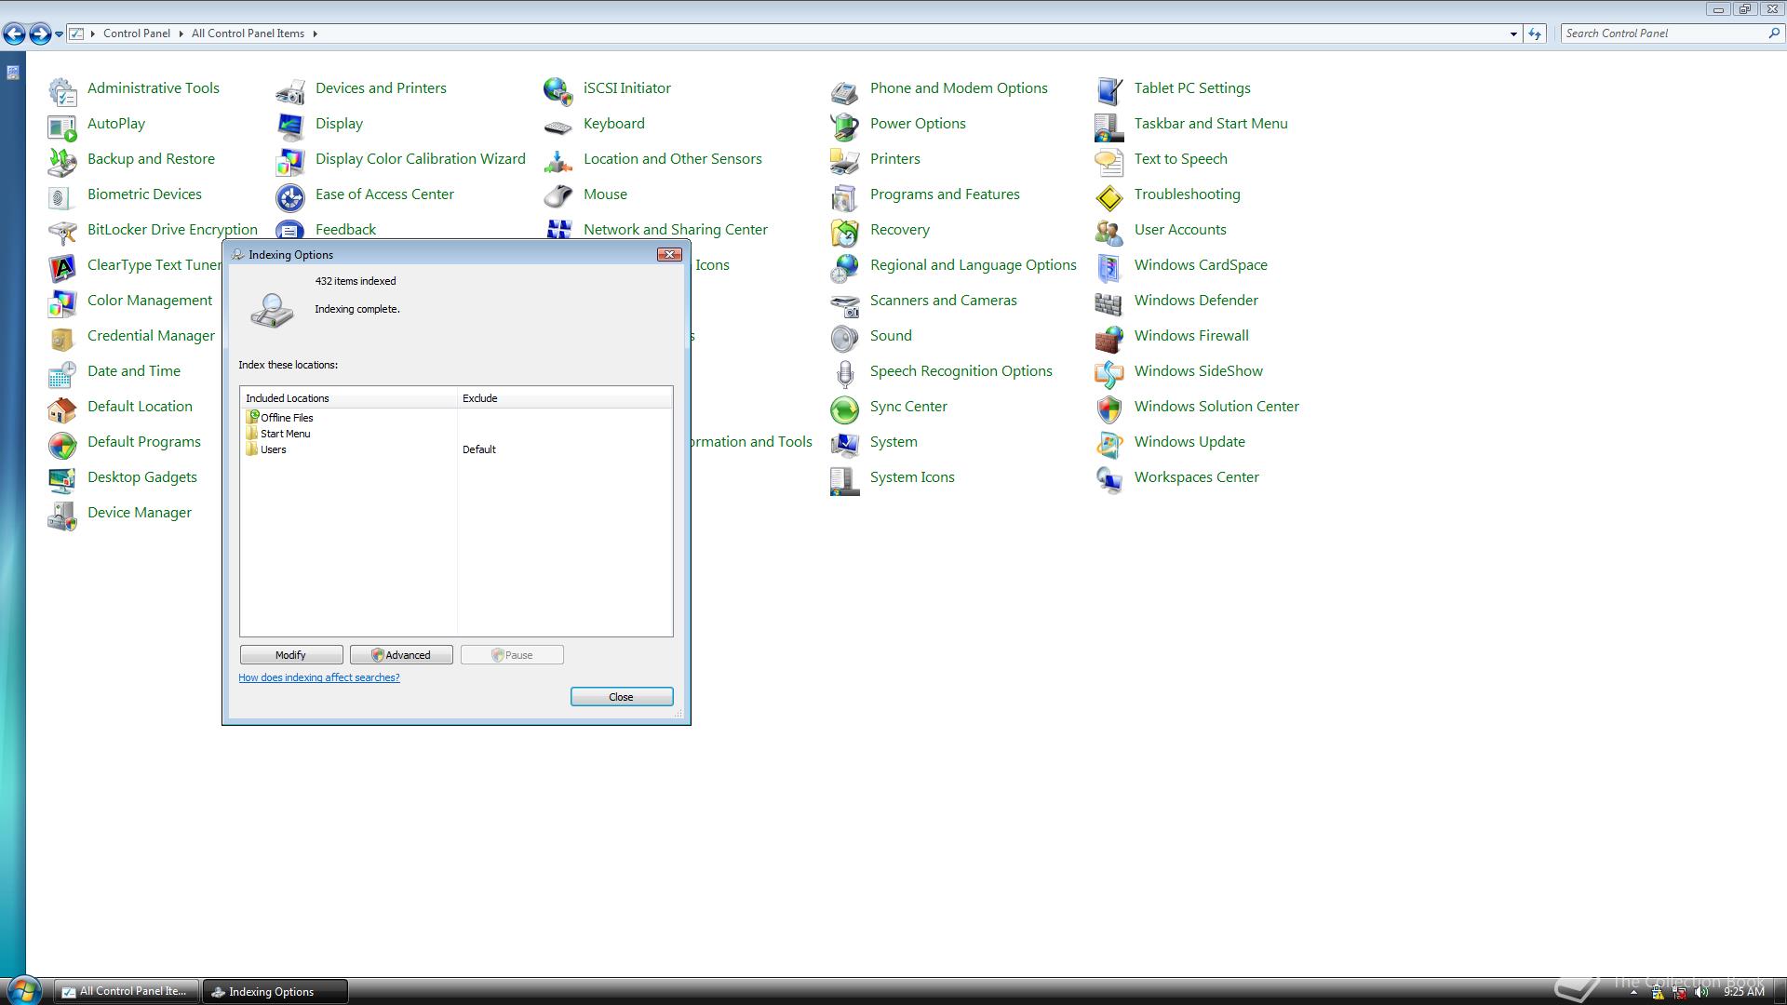Open the AutoPlay icon
Screen dimensions: 1787x1005
(62, 127)
